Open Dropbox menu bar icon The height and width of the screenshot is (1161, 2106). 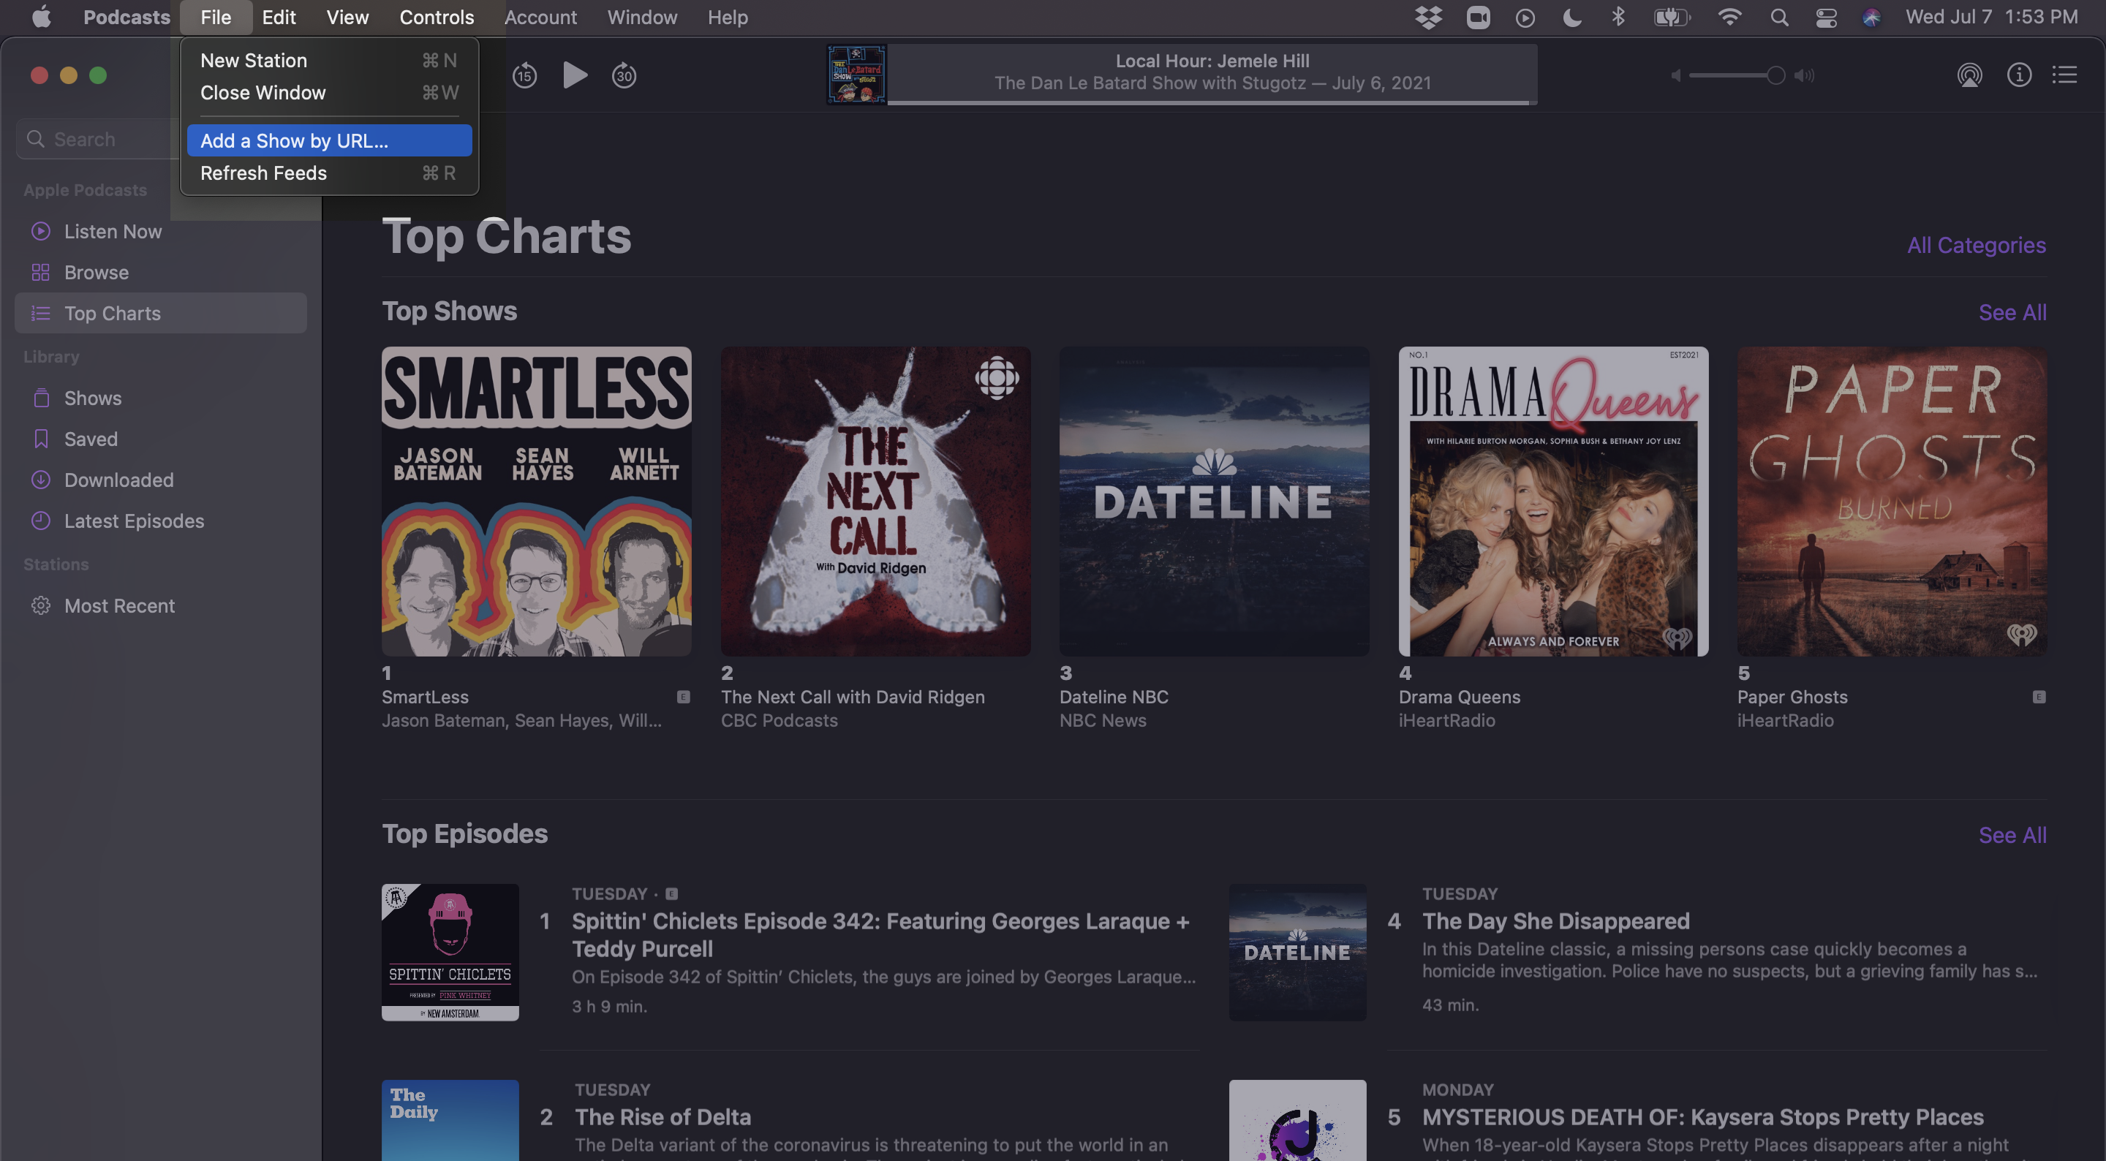tap(1428, 17)
